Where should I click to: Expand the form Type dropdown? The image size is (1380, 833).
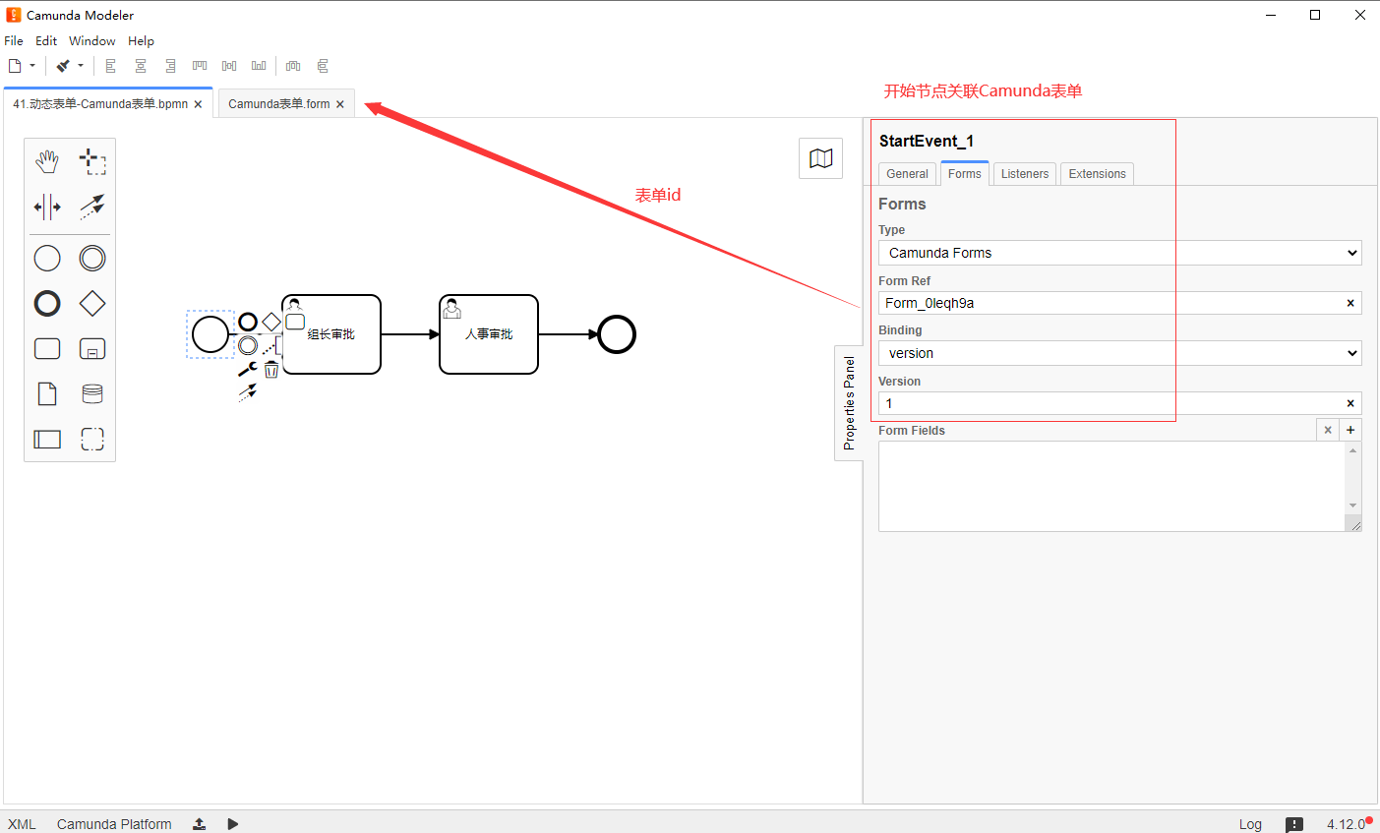[x=1120, y=253]
